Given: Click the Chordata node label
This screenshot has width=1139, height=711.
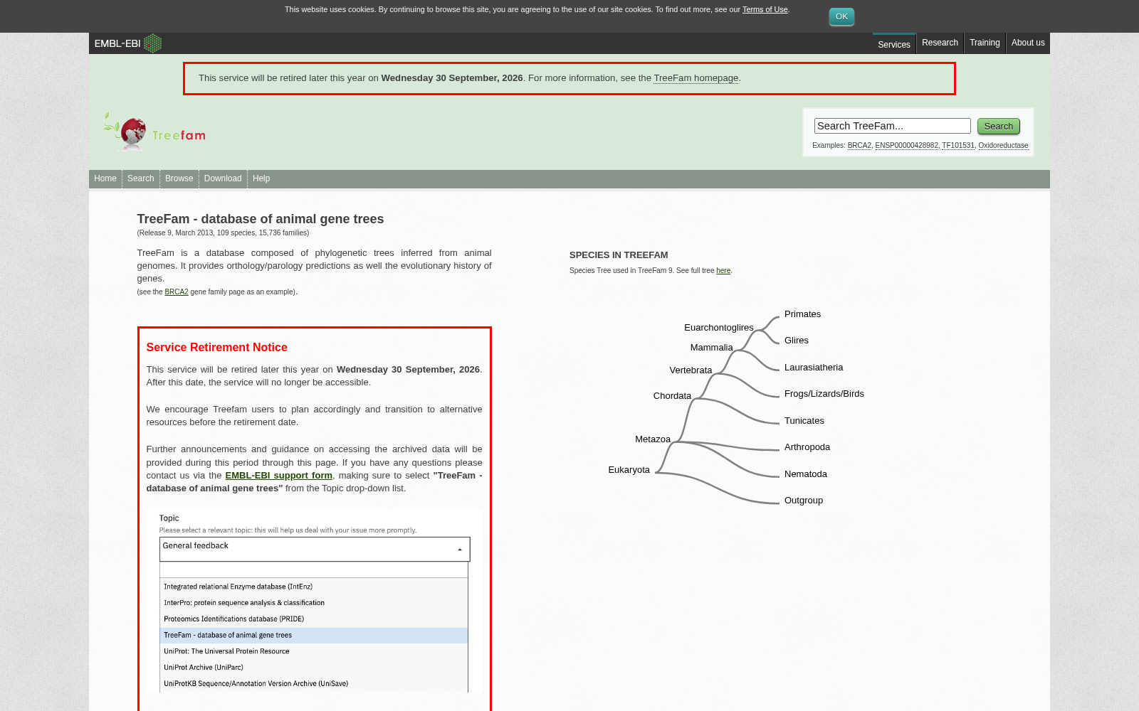Looking at the screenshot, I should click(x=672, y=396).
